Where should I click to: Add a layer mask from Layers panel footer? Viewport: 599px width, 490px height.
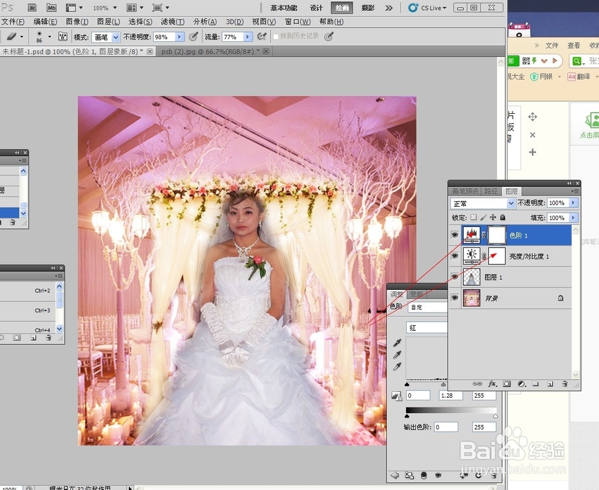[x=507, y=384]
